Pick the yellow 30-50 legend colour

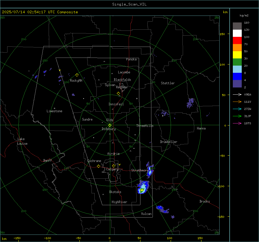pyautogui.click(x=237, y=55)
